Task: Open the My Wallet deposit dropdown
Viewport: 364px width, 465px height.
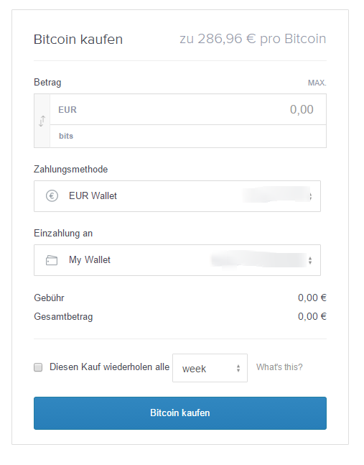Action: click(177, 260)
